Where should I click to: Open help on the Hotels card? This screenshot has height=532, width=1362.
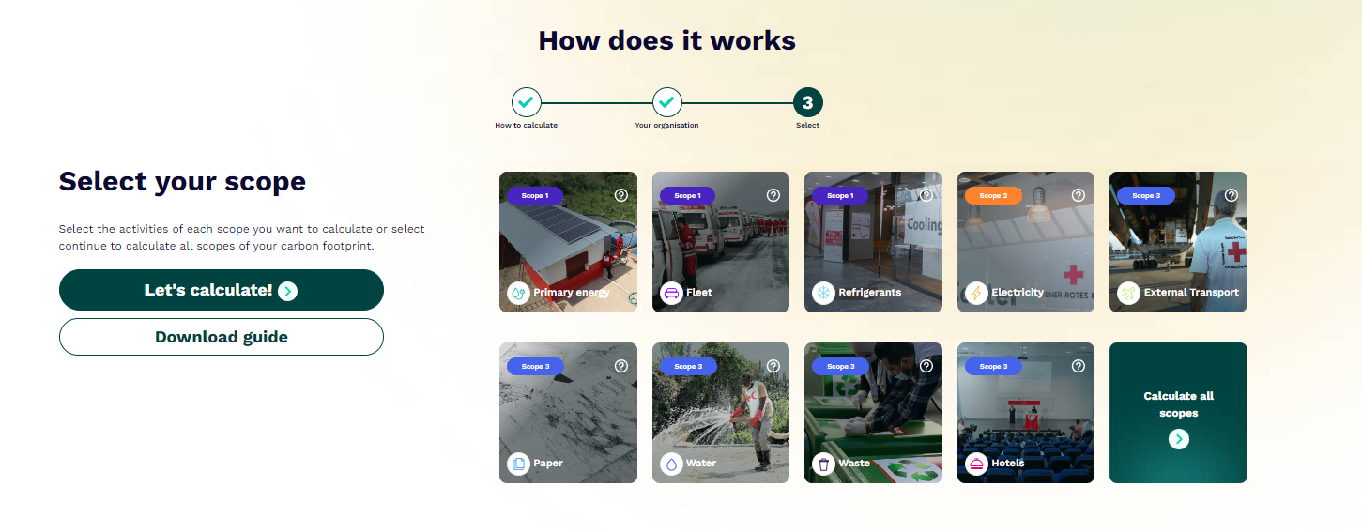(1079, 366)
